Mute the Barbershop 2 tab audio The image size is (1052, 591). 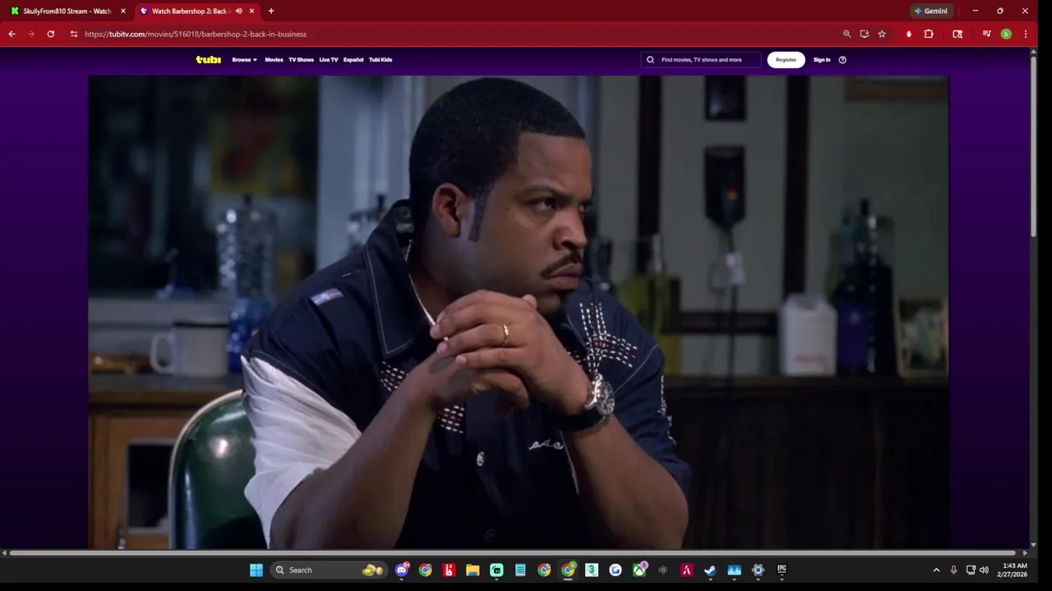(x=238, y=11)
